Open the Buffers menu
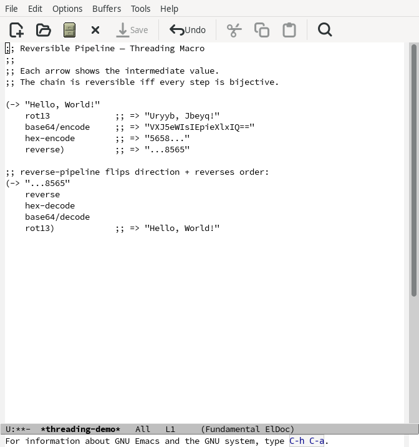 pyautogui.click(x=107, y=9)
